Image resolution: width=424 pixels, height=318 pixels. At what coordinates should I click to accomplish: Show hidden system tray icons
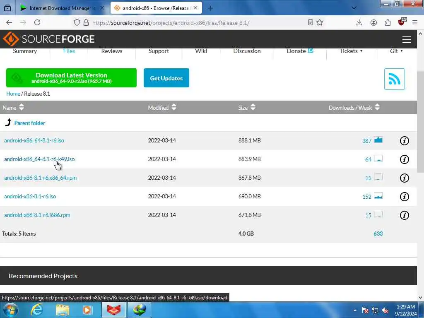click(x=355, y=311)
